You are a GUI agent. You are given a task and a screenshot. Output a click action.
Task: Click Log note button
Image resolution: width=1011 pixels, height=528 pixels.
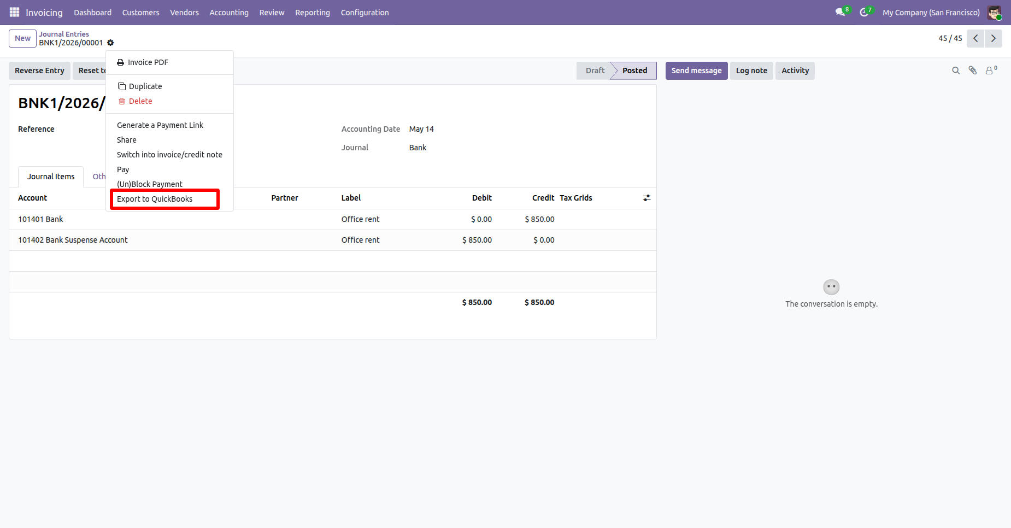(x=751, y=71)
